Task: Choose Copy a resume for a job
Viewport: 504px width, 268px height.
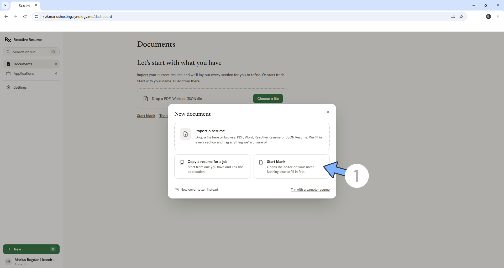Action: [x=212, y=167]
